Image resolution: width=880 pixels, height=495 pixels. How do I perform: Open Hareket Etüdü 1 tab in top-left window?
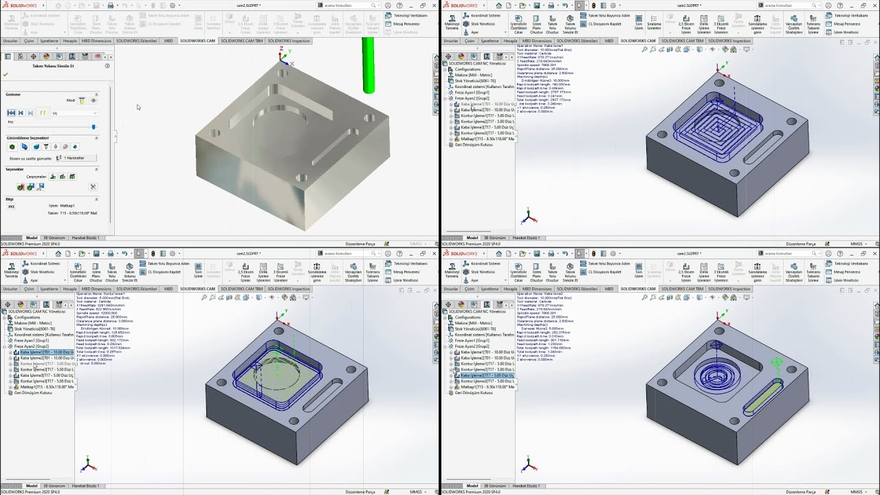(85, 238)
